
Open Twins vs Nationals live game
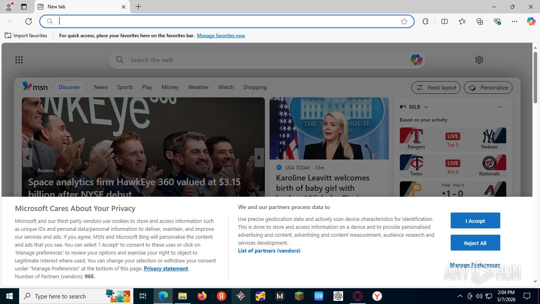(453, 166)
